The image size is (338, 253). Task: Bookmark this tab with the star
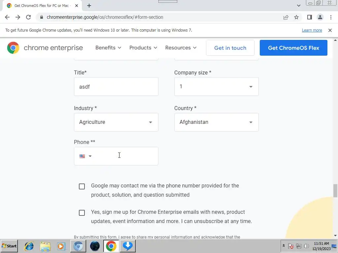point(296,17)
